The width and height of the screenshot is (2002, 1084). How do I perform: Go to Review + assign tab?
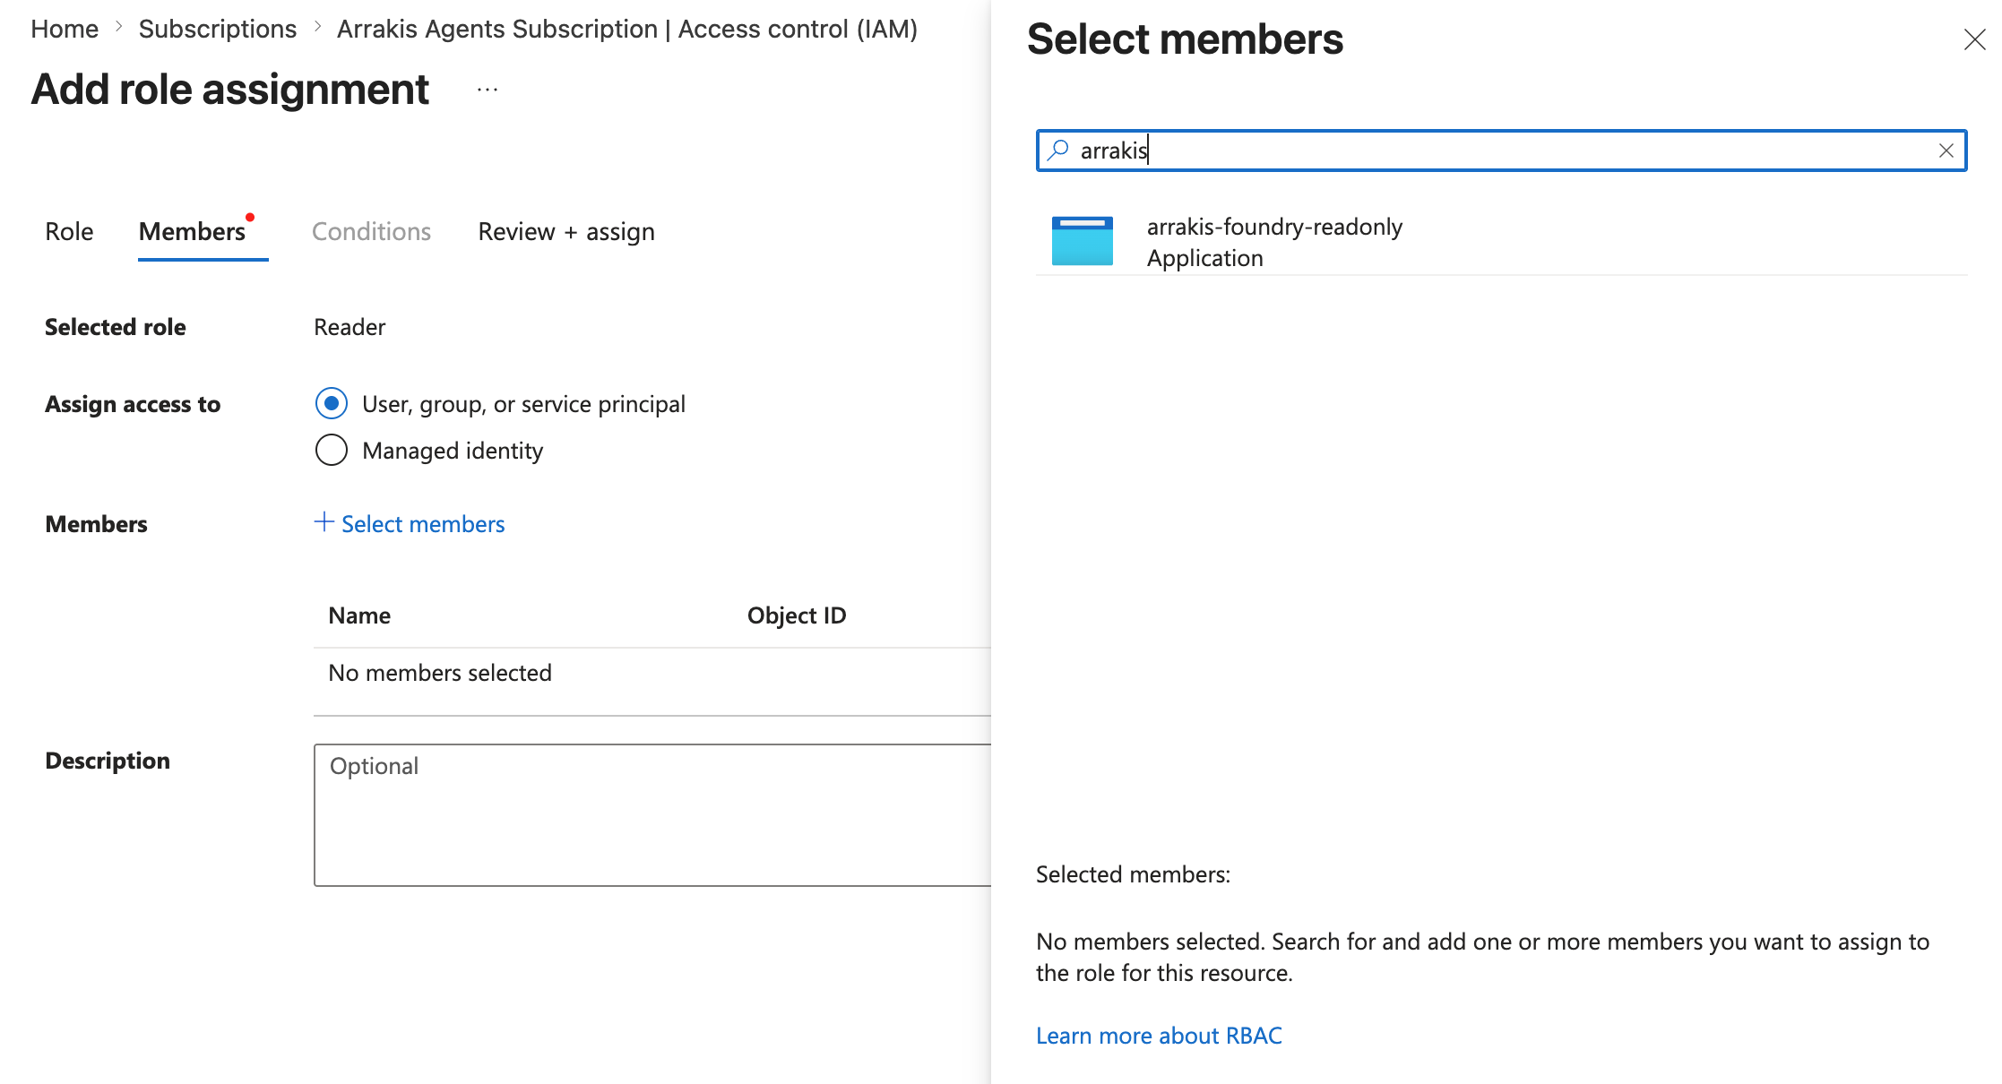pos(566,231)
